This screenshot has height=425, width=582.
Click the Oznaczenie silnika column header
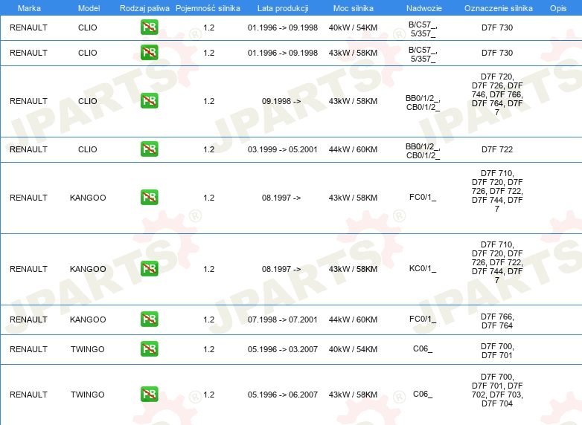498,8
